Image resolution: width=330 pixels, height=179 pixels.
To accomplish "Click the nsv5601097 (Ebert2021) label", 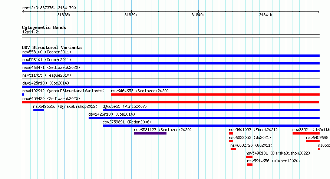I will (253, 130).
